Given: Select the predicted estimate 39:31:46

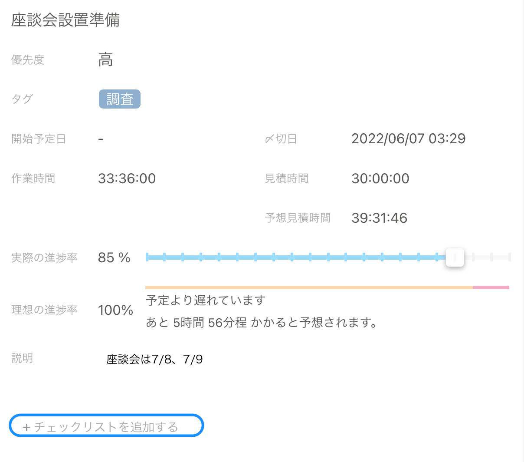Looking at the screenshot, I should (379, 218).
